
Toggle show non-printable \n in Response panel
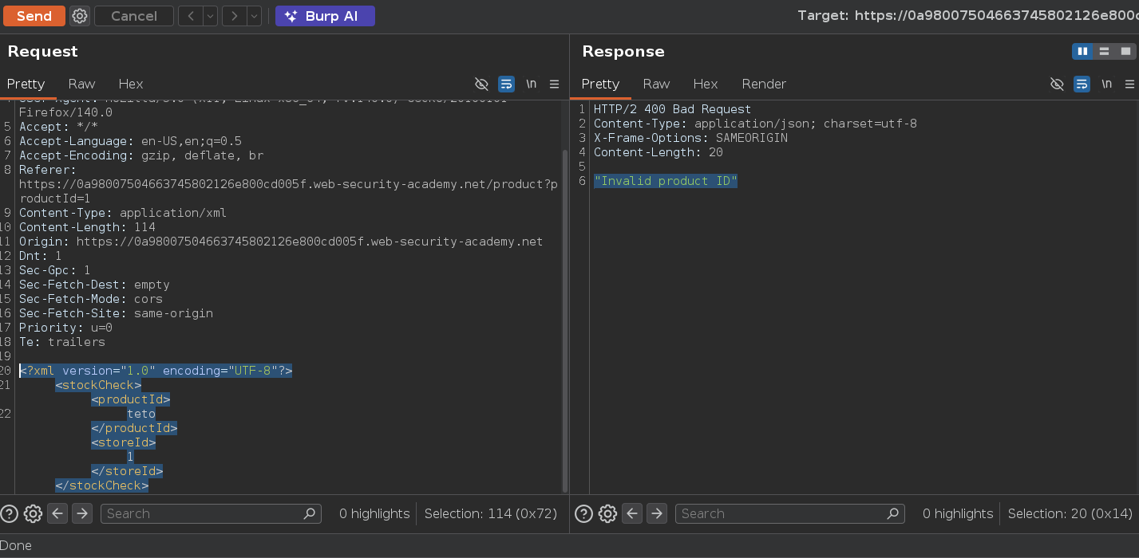coord(1106,84)
